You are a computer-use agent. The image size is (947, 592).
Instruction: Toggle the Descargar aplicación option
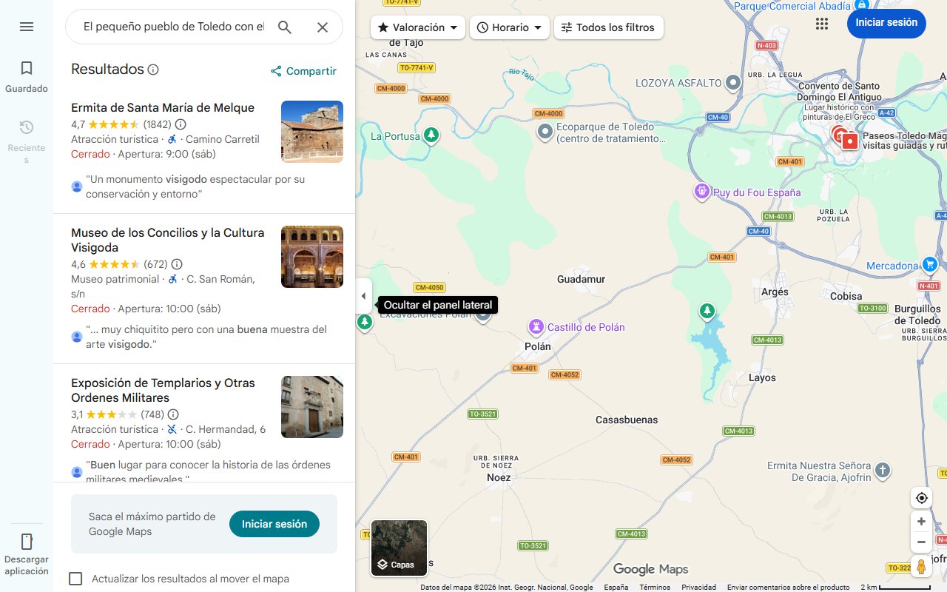click(x=27, y=551)
